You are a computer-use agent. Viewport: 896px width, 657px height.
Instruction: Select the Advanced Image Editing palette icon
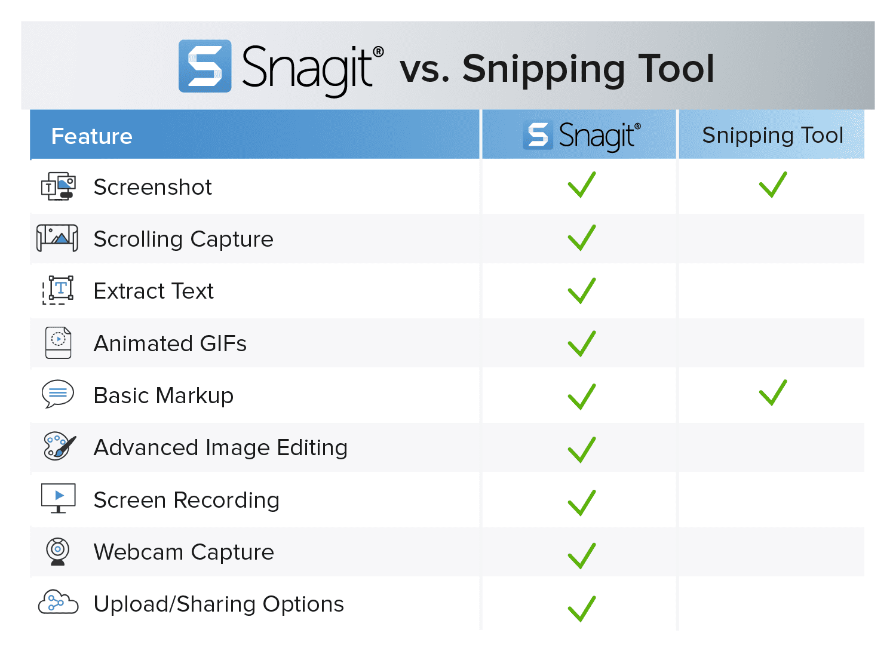[x=60, y=446]
